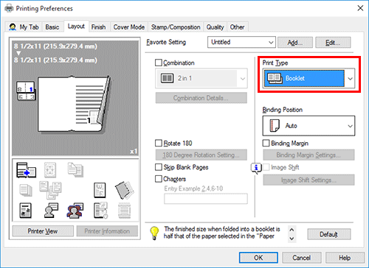The width and height of the screenshot is (369, 268).
Task: Expand the Binding Position dropdown
Action: tap(308, 126)
